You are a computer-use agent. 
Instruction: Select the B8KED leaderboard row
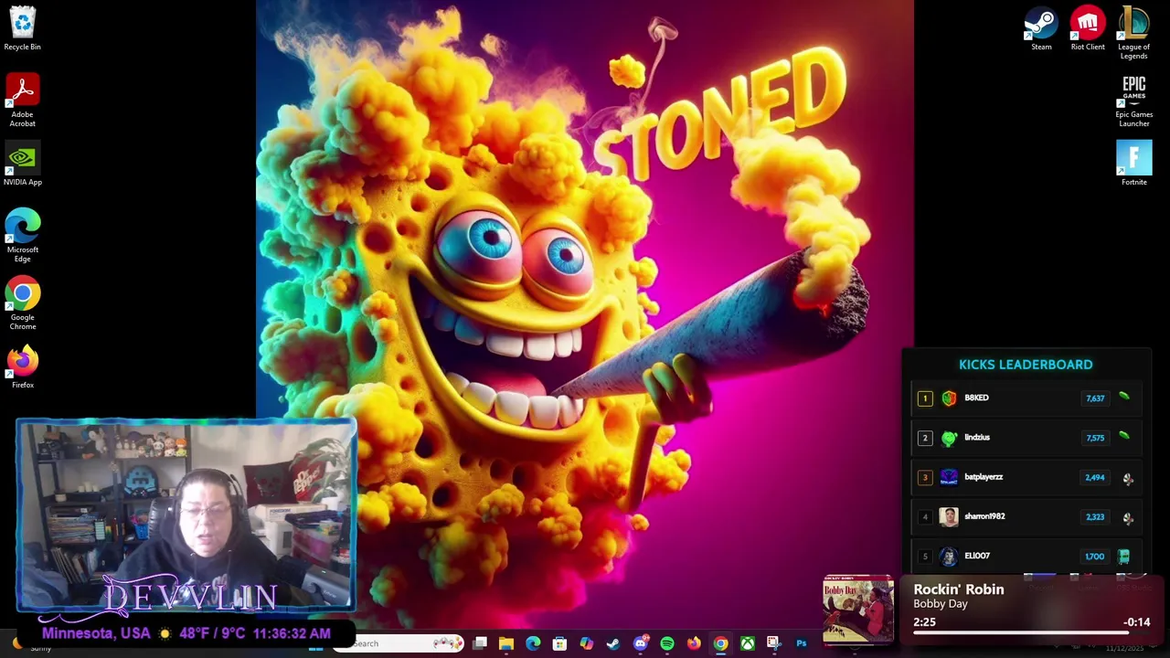[1026, 398]
